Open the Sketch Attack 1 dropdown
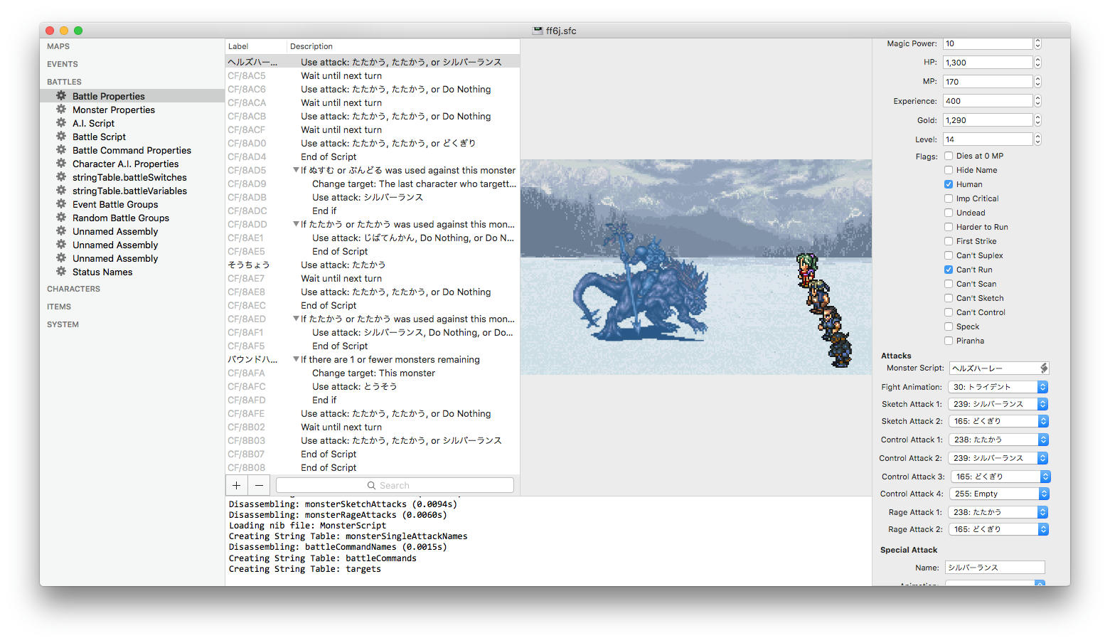The width and height of the screenshot is (1110, 643). pos(998,404)
